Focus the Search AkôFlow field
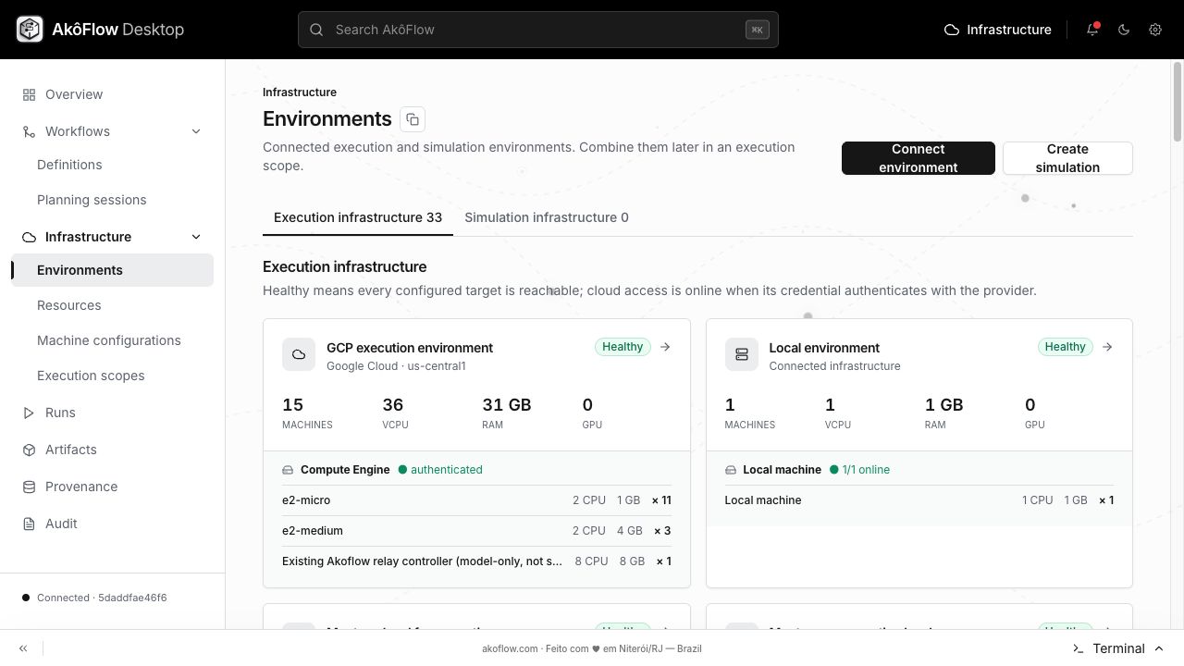Viewport: 1184px width, 666px height. tap(538, 30)
